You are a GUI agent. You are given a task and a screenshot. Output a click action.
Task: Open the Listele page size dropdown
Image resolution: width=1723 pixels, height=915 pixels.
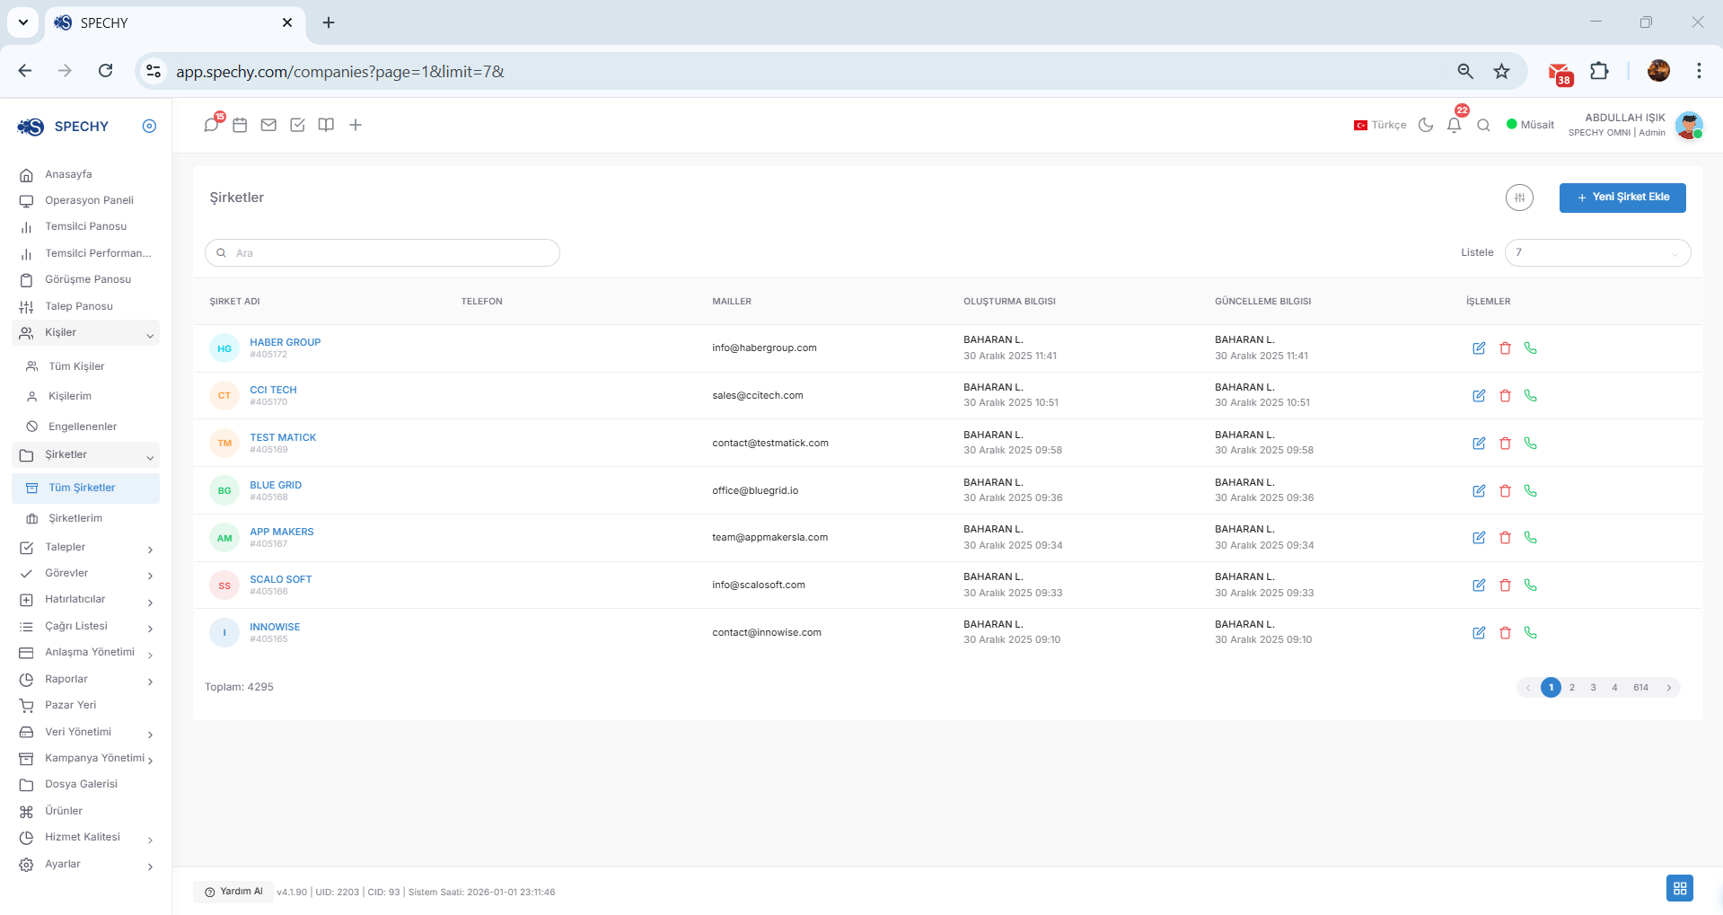coord(1597,252)
